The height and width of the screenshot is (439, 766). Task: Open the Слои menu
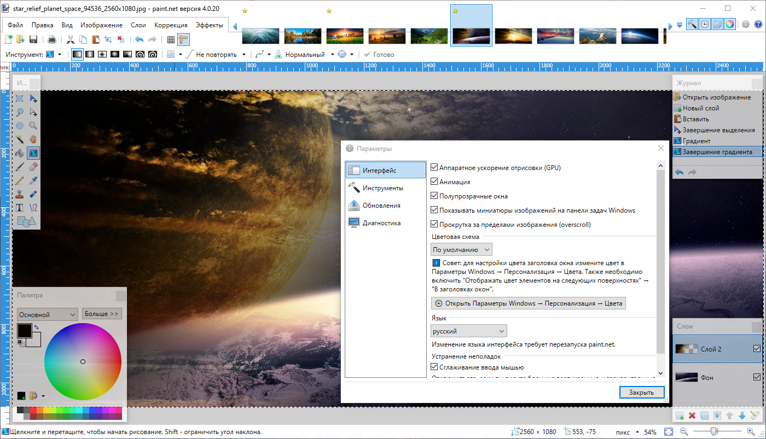point(138,25)
